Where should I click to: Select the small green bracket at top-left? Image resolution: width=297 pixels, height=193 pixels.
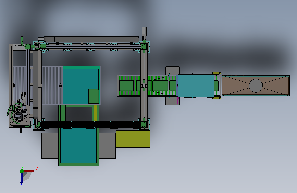pyautogui.click(x=22, y=41)
